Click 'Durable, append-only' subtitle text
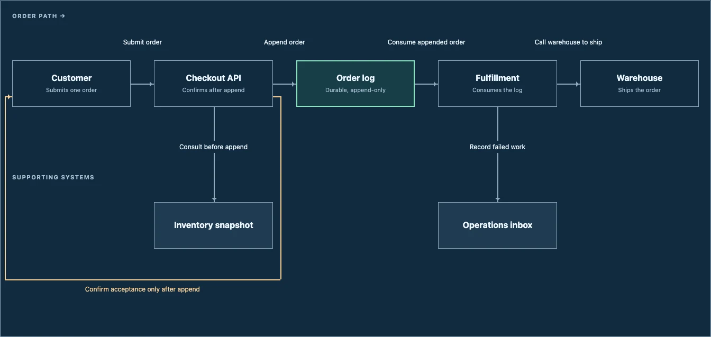The height and width of the screenshot is (337, 711). click(x=355, y=90)
